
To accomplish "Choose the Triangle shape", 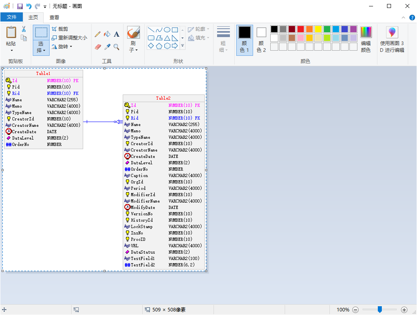I will click(167, 38).
